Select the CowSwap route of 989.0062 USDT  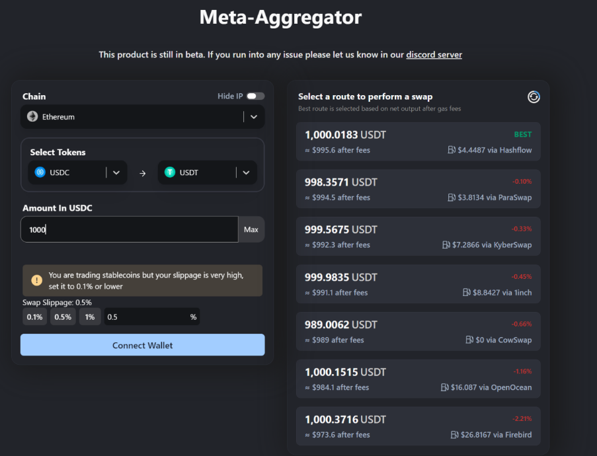pos(418,331)
